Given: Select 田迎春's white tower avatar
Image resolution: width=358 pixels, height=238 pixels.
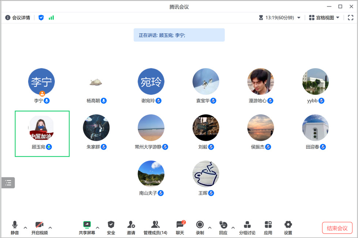Looking at the screenshot, I should click(x=315, y=128).
